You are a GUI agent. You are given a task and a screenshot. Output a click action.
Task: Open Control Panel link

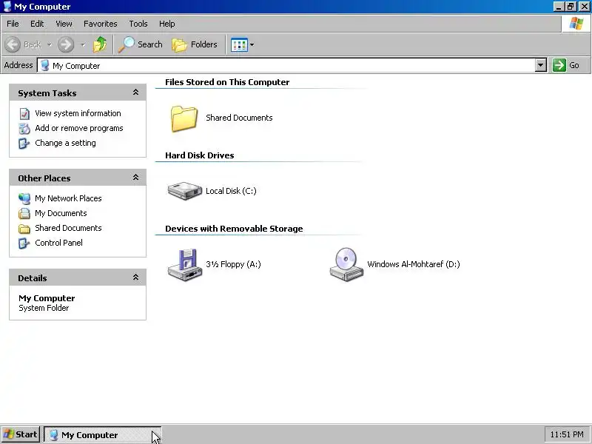[58, 243]
